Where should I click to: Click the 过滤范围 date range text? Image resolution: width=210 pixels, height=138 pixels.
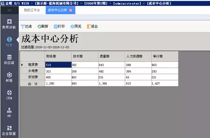pyautogui.click(x=45, y=47)
